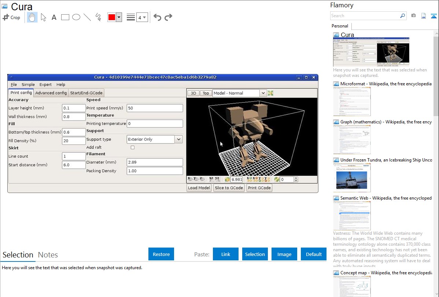Viewport: 439px width, 297px height.
Task: Click the Crop tool
Action: pos(11,17)
